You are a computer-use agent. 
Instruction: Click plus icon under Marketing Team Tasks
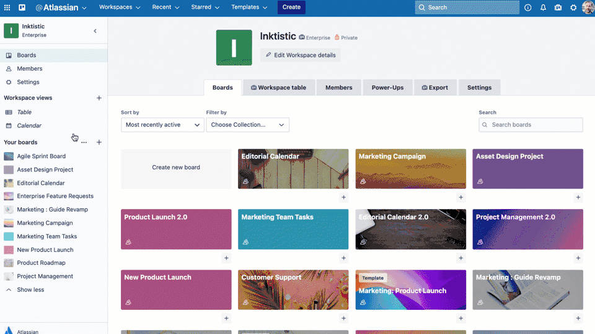(x=343, y=258)
